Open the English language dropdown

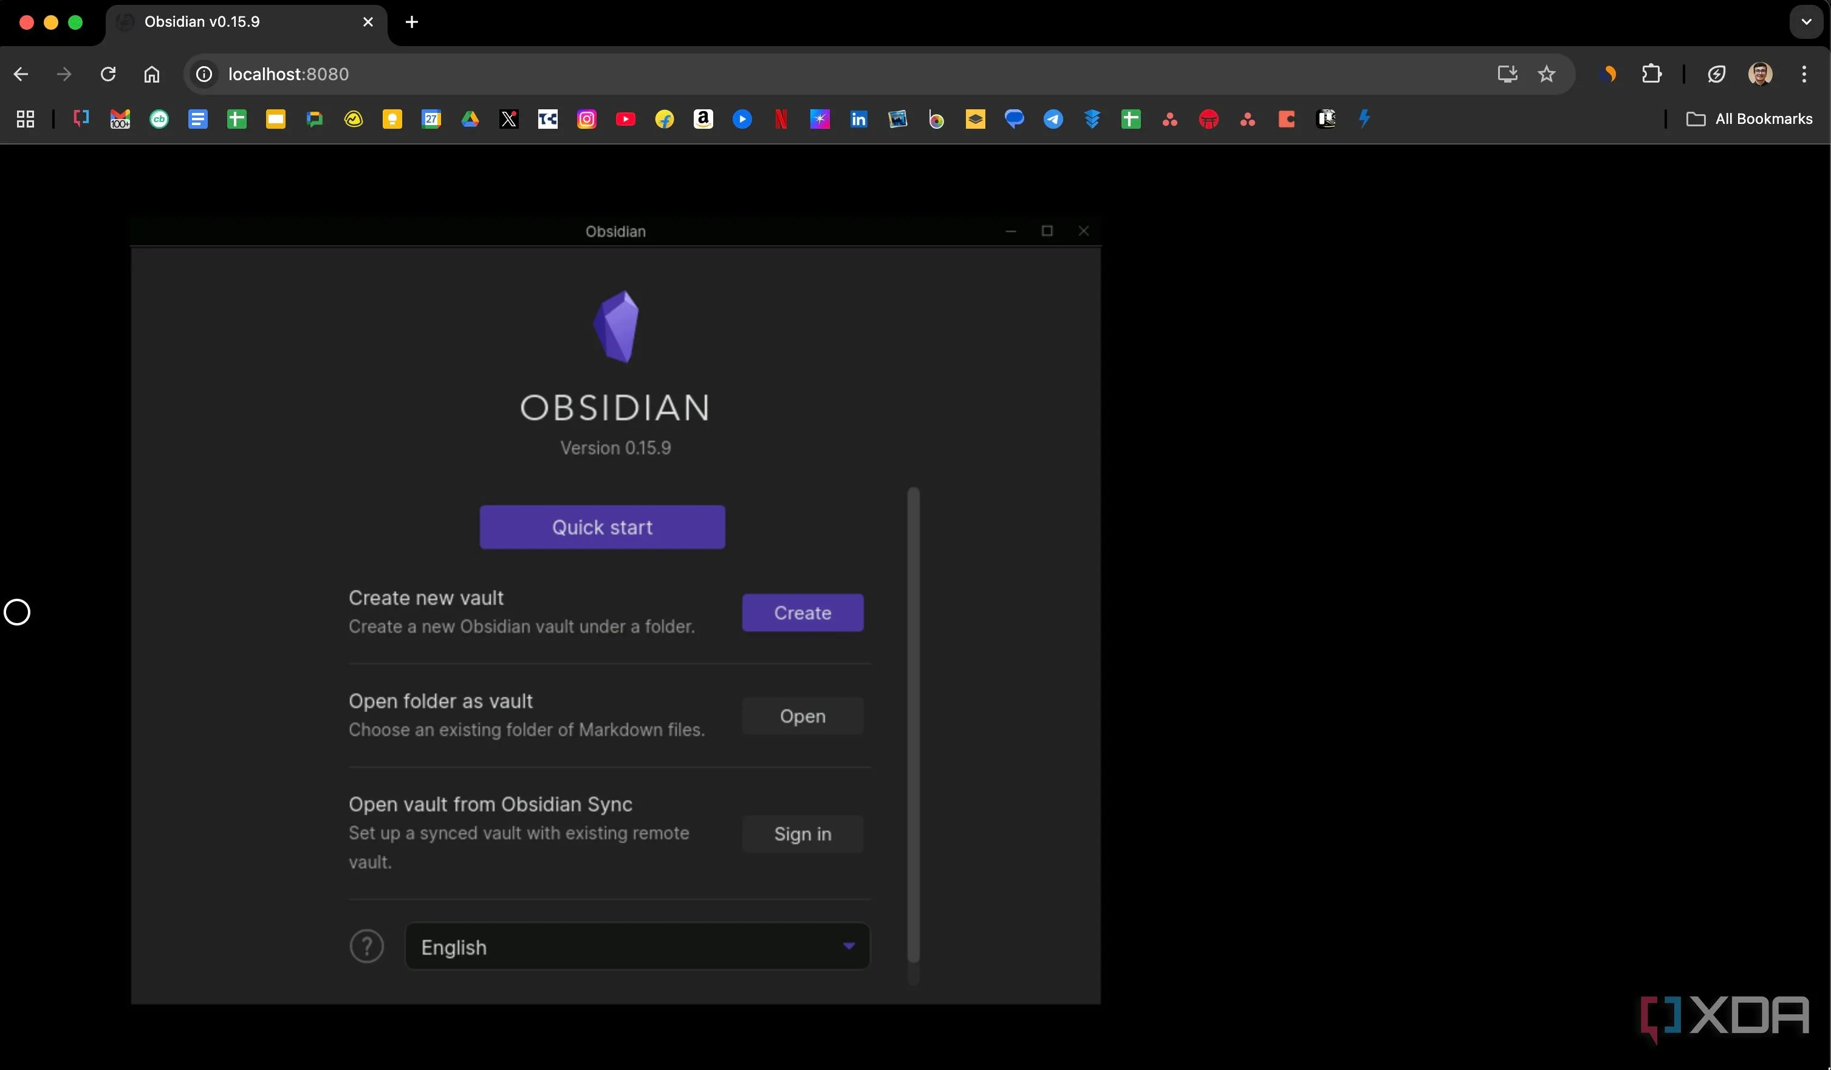[637, 947]
